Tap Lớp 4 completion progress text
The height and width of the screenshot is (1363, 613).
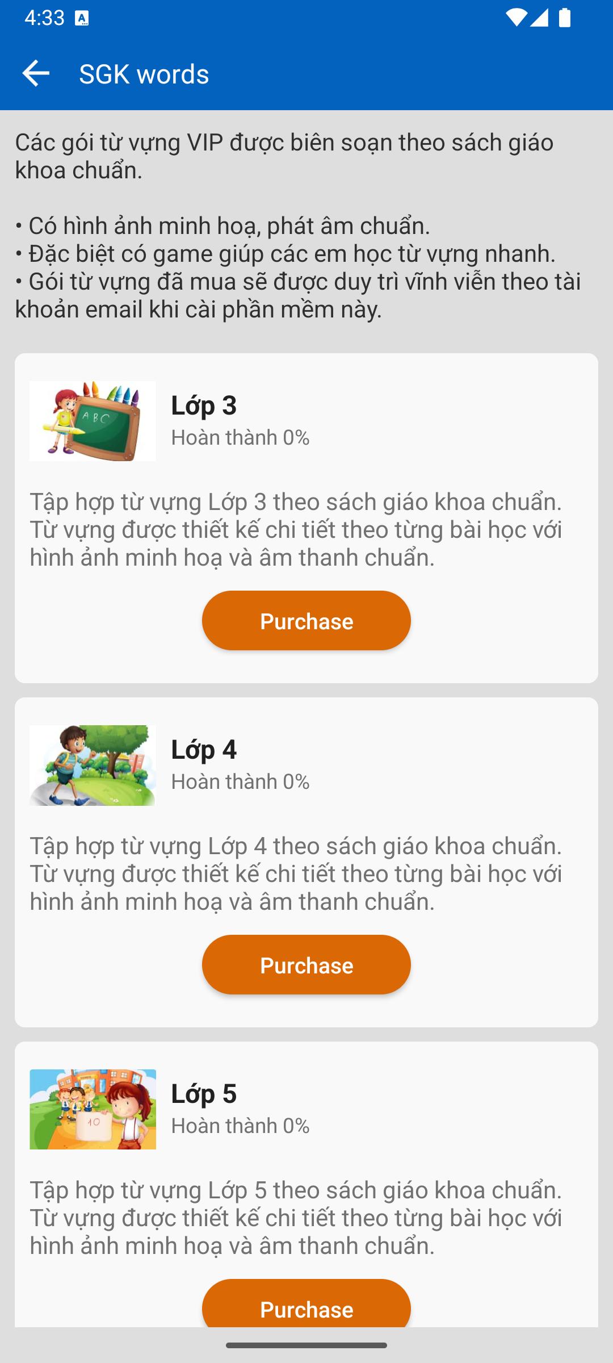[240, 781]
